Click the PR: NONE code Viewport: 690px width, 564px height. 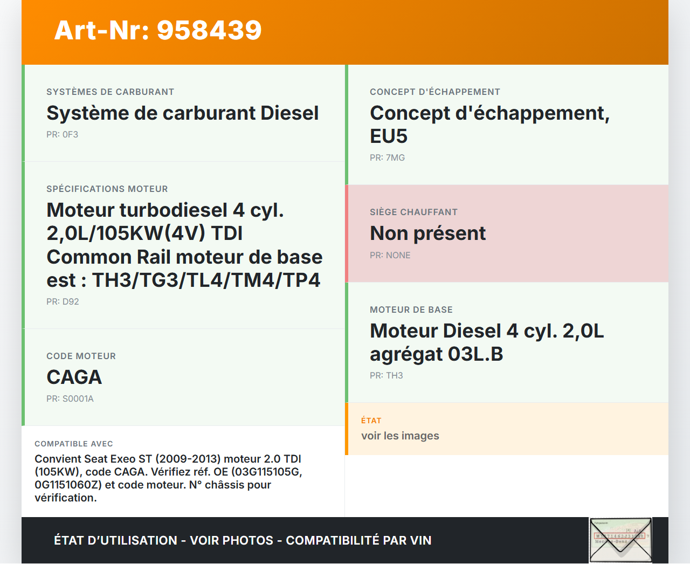point(390,256)
